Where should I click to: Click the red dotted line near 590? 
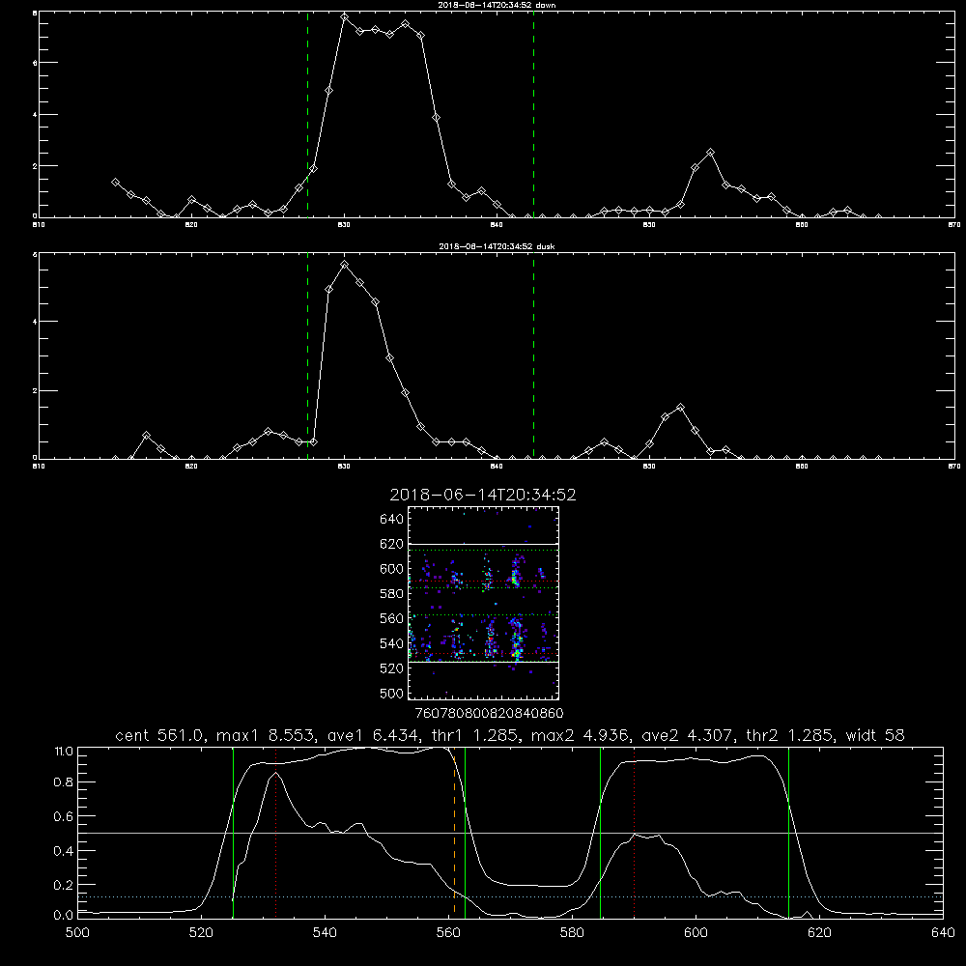click(634, 833)
